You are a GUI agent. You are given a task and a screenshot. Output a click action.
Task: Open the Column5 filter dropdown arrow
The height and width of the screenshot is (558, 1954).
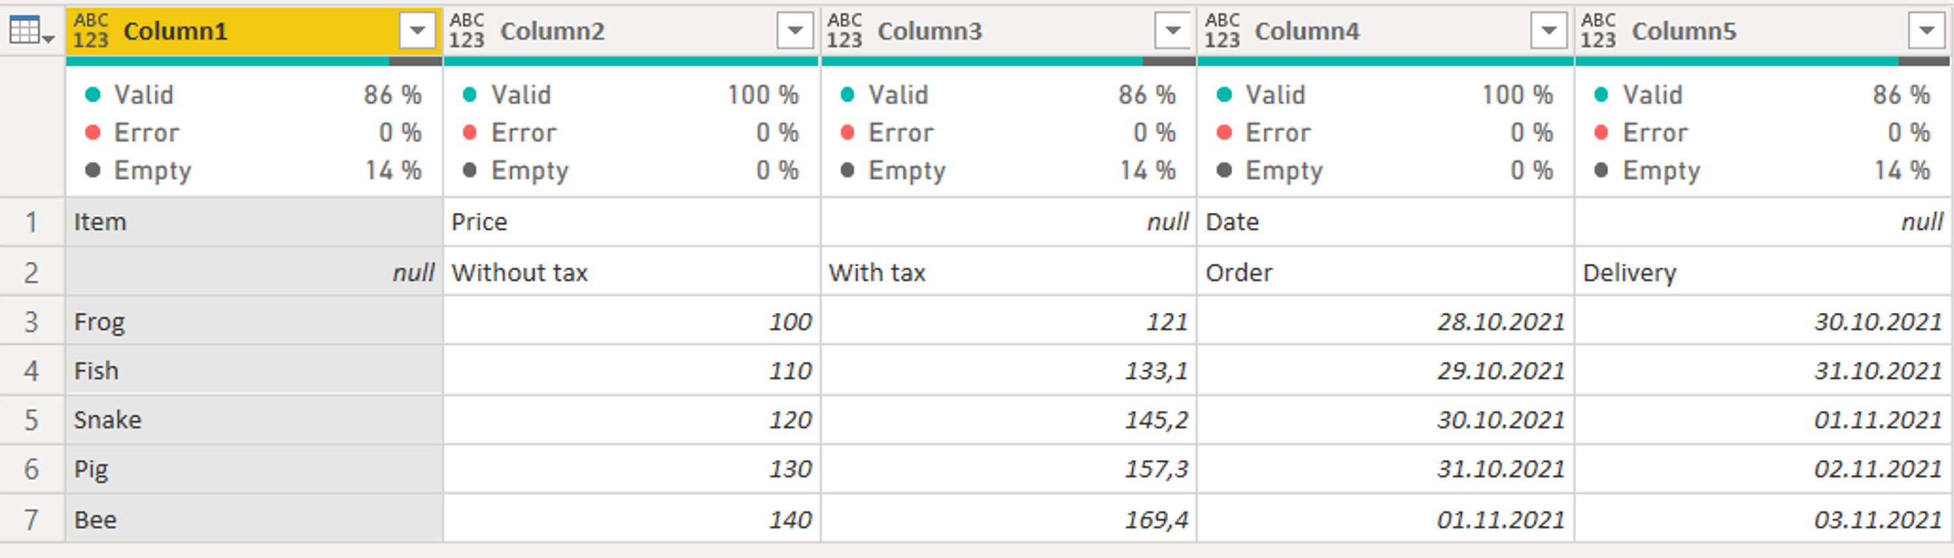pyautogui.click(x=1927, y=31)
